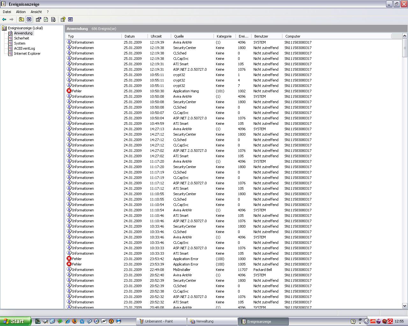Click scrollbar down arrow of event list
This screenshot has height=326, width=408.
pyautogui.click(x=405, y=306)
